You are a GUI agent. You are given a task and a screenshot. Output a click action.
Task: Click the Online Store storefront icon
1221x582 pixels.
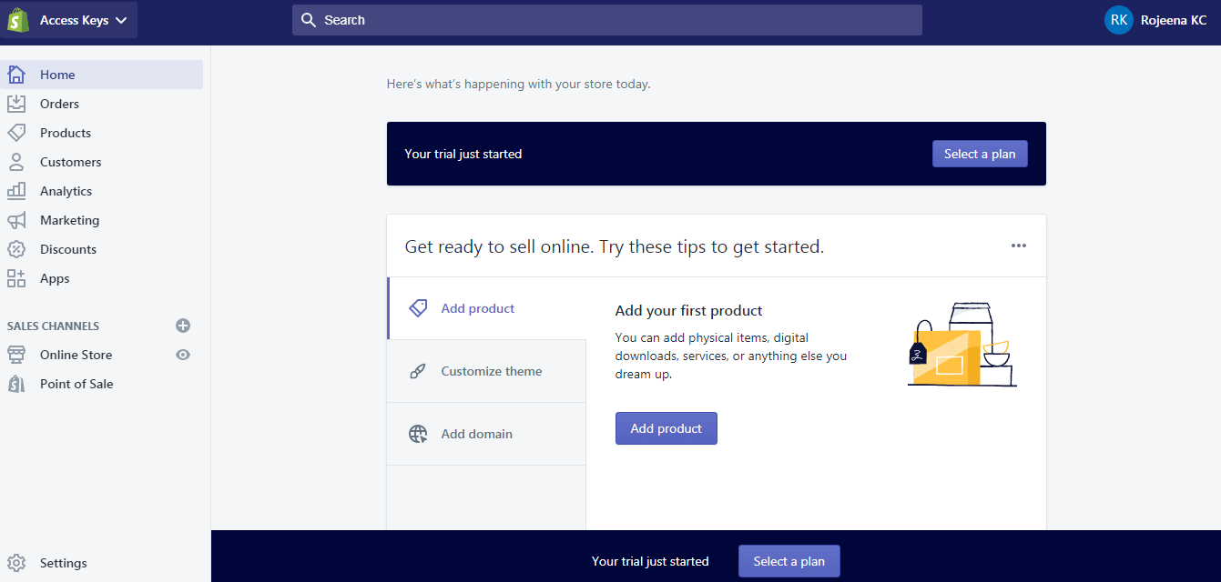pyautogui.click(x=16, y=355)
